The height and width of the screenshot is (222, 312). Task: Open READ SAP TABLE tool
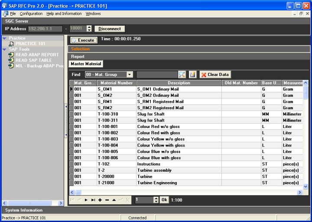point(33,60)
